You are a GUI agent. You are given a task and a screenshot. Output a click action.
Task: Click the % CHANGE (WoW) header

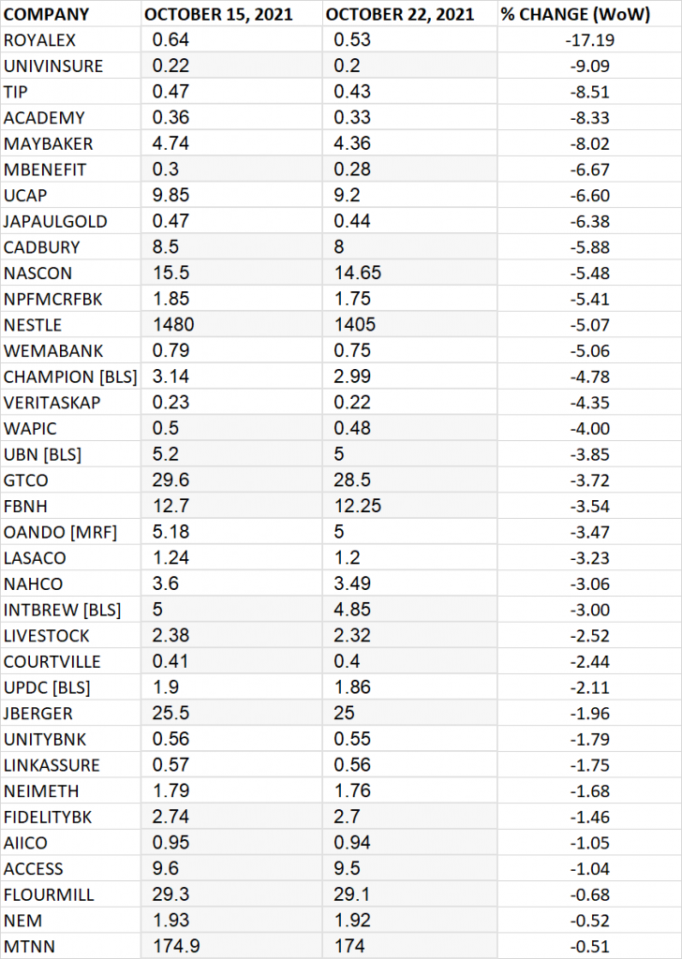(x=589, y=13)
